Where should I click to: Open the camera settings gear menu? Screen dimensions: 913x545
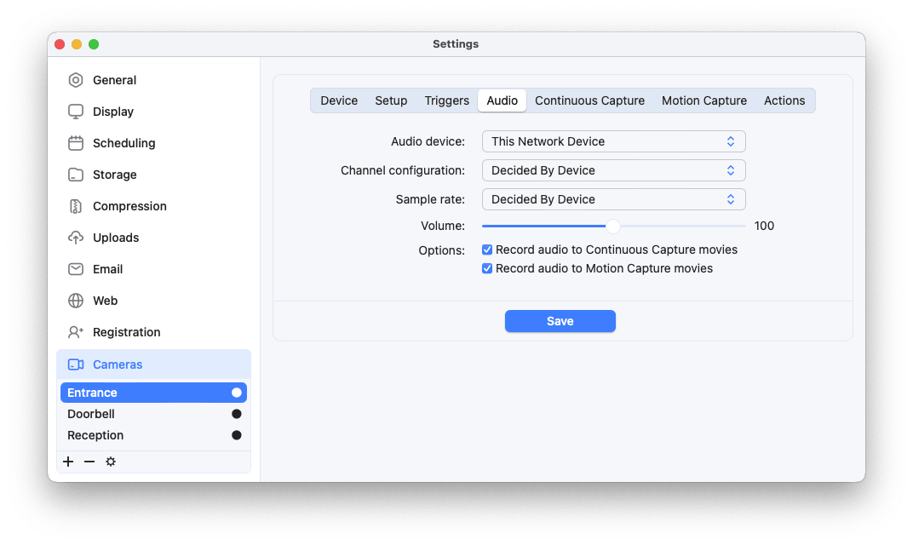tap(111, 461)
